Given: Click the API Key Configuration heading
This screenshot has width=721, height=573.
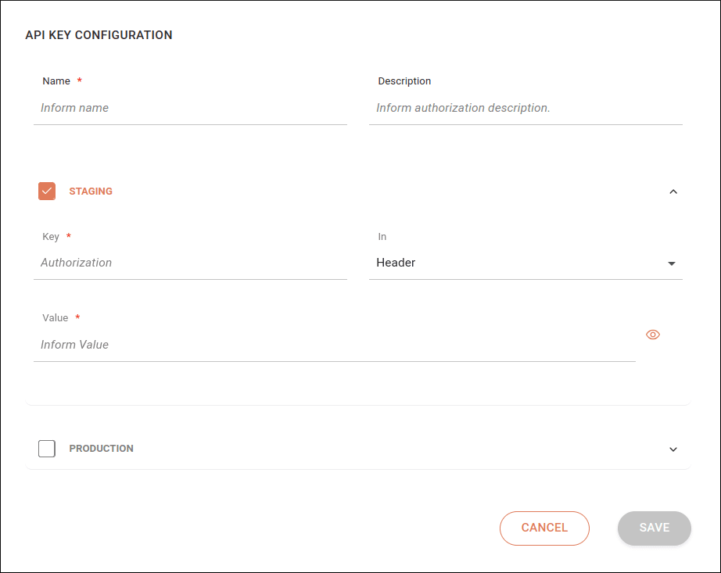Looking at the screenshot, I should 99,35.
